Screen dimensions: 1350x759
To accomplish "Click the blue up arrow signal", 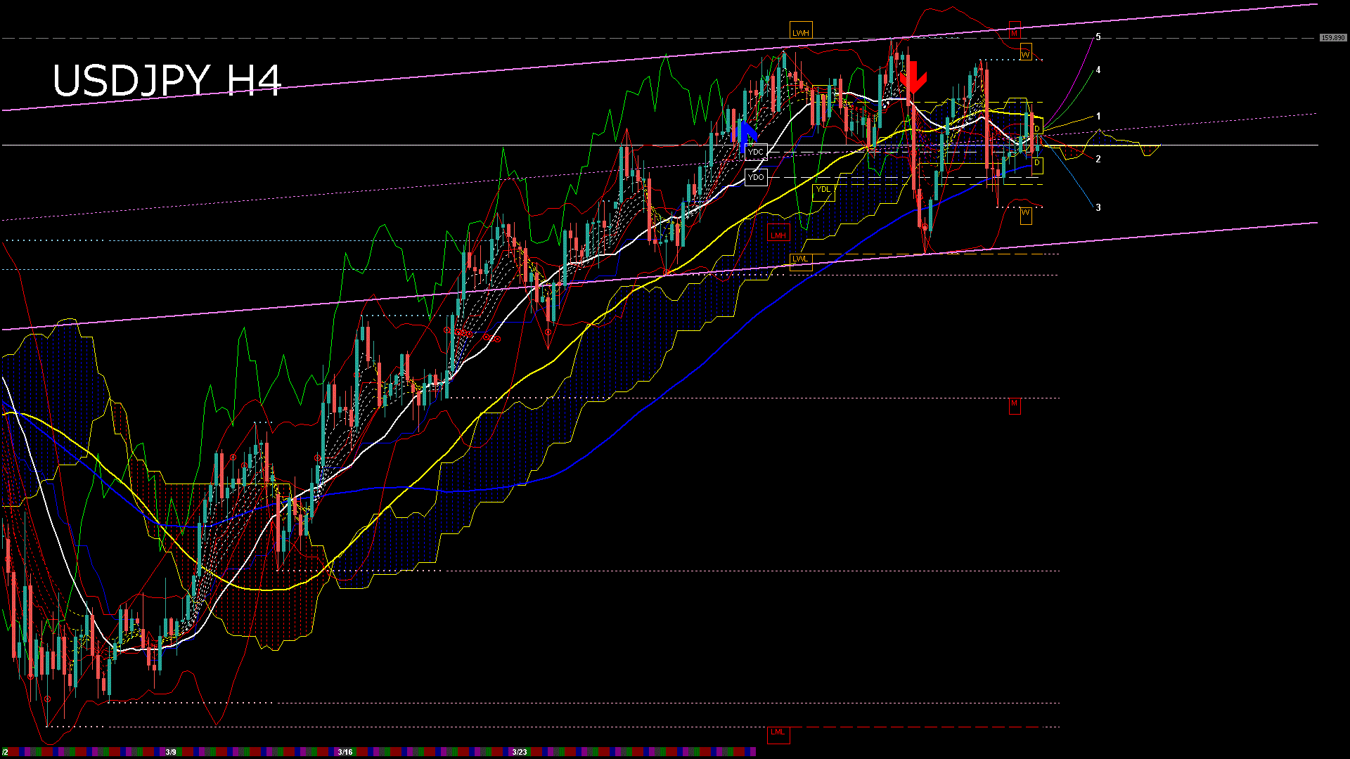I will click(x=745, y=131).
